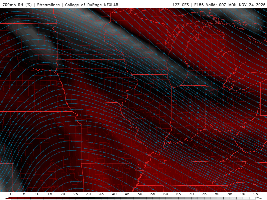Click the legend label '85'
The width and height of the screenshot is (267, 200).
click(x=230, y=194)
